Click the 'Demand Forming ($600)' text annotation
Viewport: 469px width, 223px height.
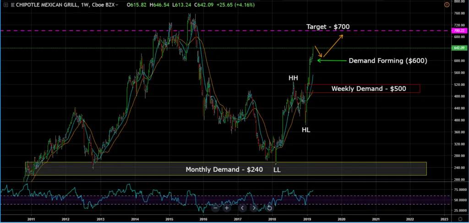tap(388, 61)
